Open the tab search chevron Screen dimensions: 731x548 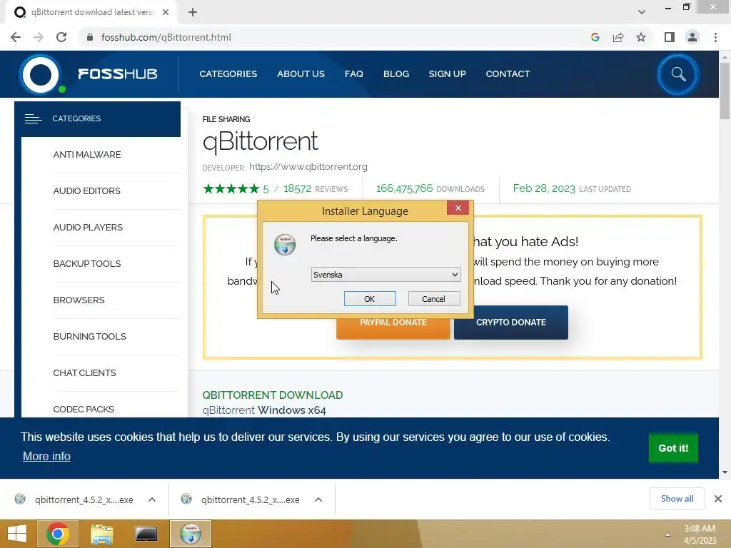click(x=642, y=12)
